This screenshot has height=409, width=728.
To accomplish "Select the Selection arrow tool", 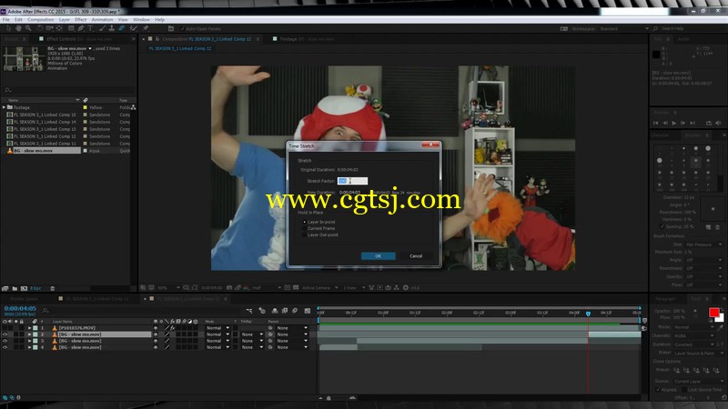I will point(8,28).
